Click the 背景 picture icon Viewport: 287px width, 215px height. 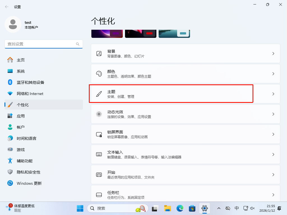tap(99, 54)
